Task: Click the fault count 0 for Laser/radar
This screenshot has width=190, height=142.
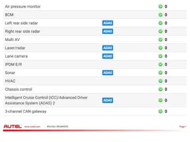Action: tap(166, 48)
